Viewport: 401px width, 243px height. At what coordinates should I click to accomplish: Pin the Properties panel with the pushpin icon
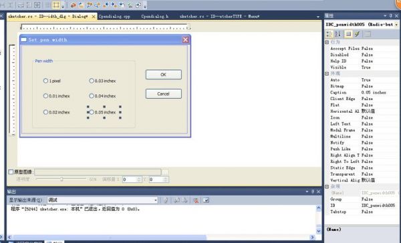coord(390,16)
